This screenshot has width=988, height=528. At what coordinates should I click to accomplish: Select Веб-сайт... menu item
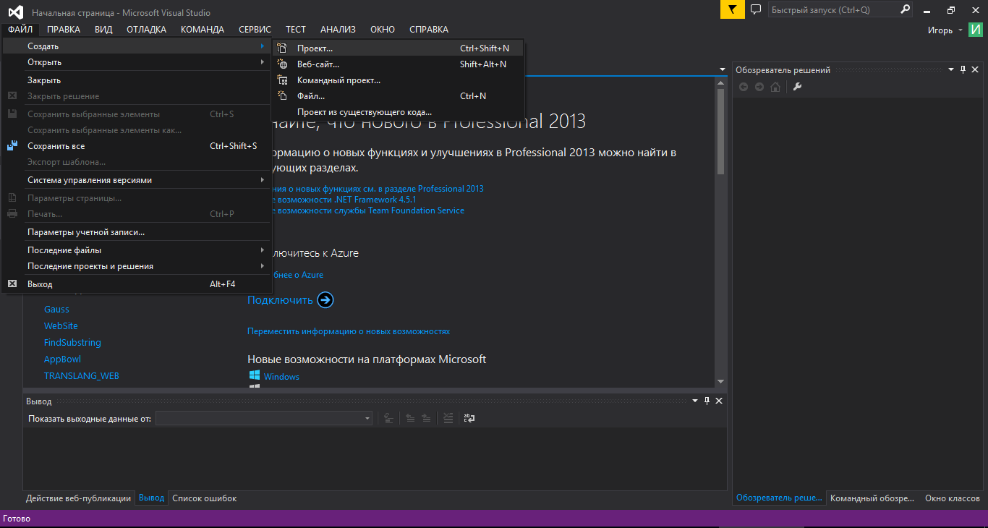point(397,64)
